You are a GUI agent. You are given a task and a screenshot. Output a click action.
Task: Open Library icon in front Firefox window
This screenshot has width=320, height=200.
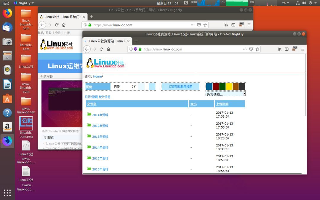pos(280,49)
